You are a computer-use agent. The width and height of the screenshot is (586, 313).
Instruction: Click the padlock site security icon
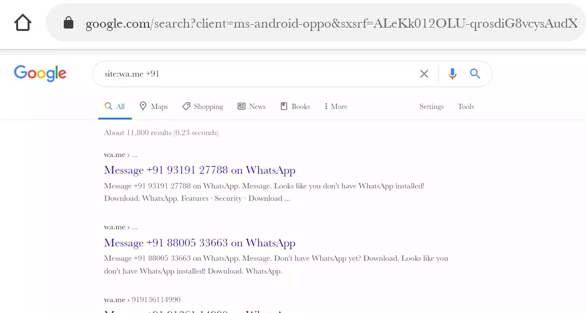[69, 22]
